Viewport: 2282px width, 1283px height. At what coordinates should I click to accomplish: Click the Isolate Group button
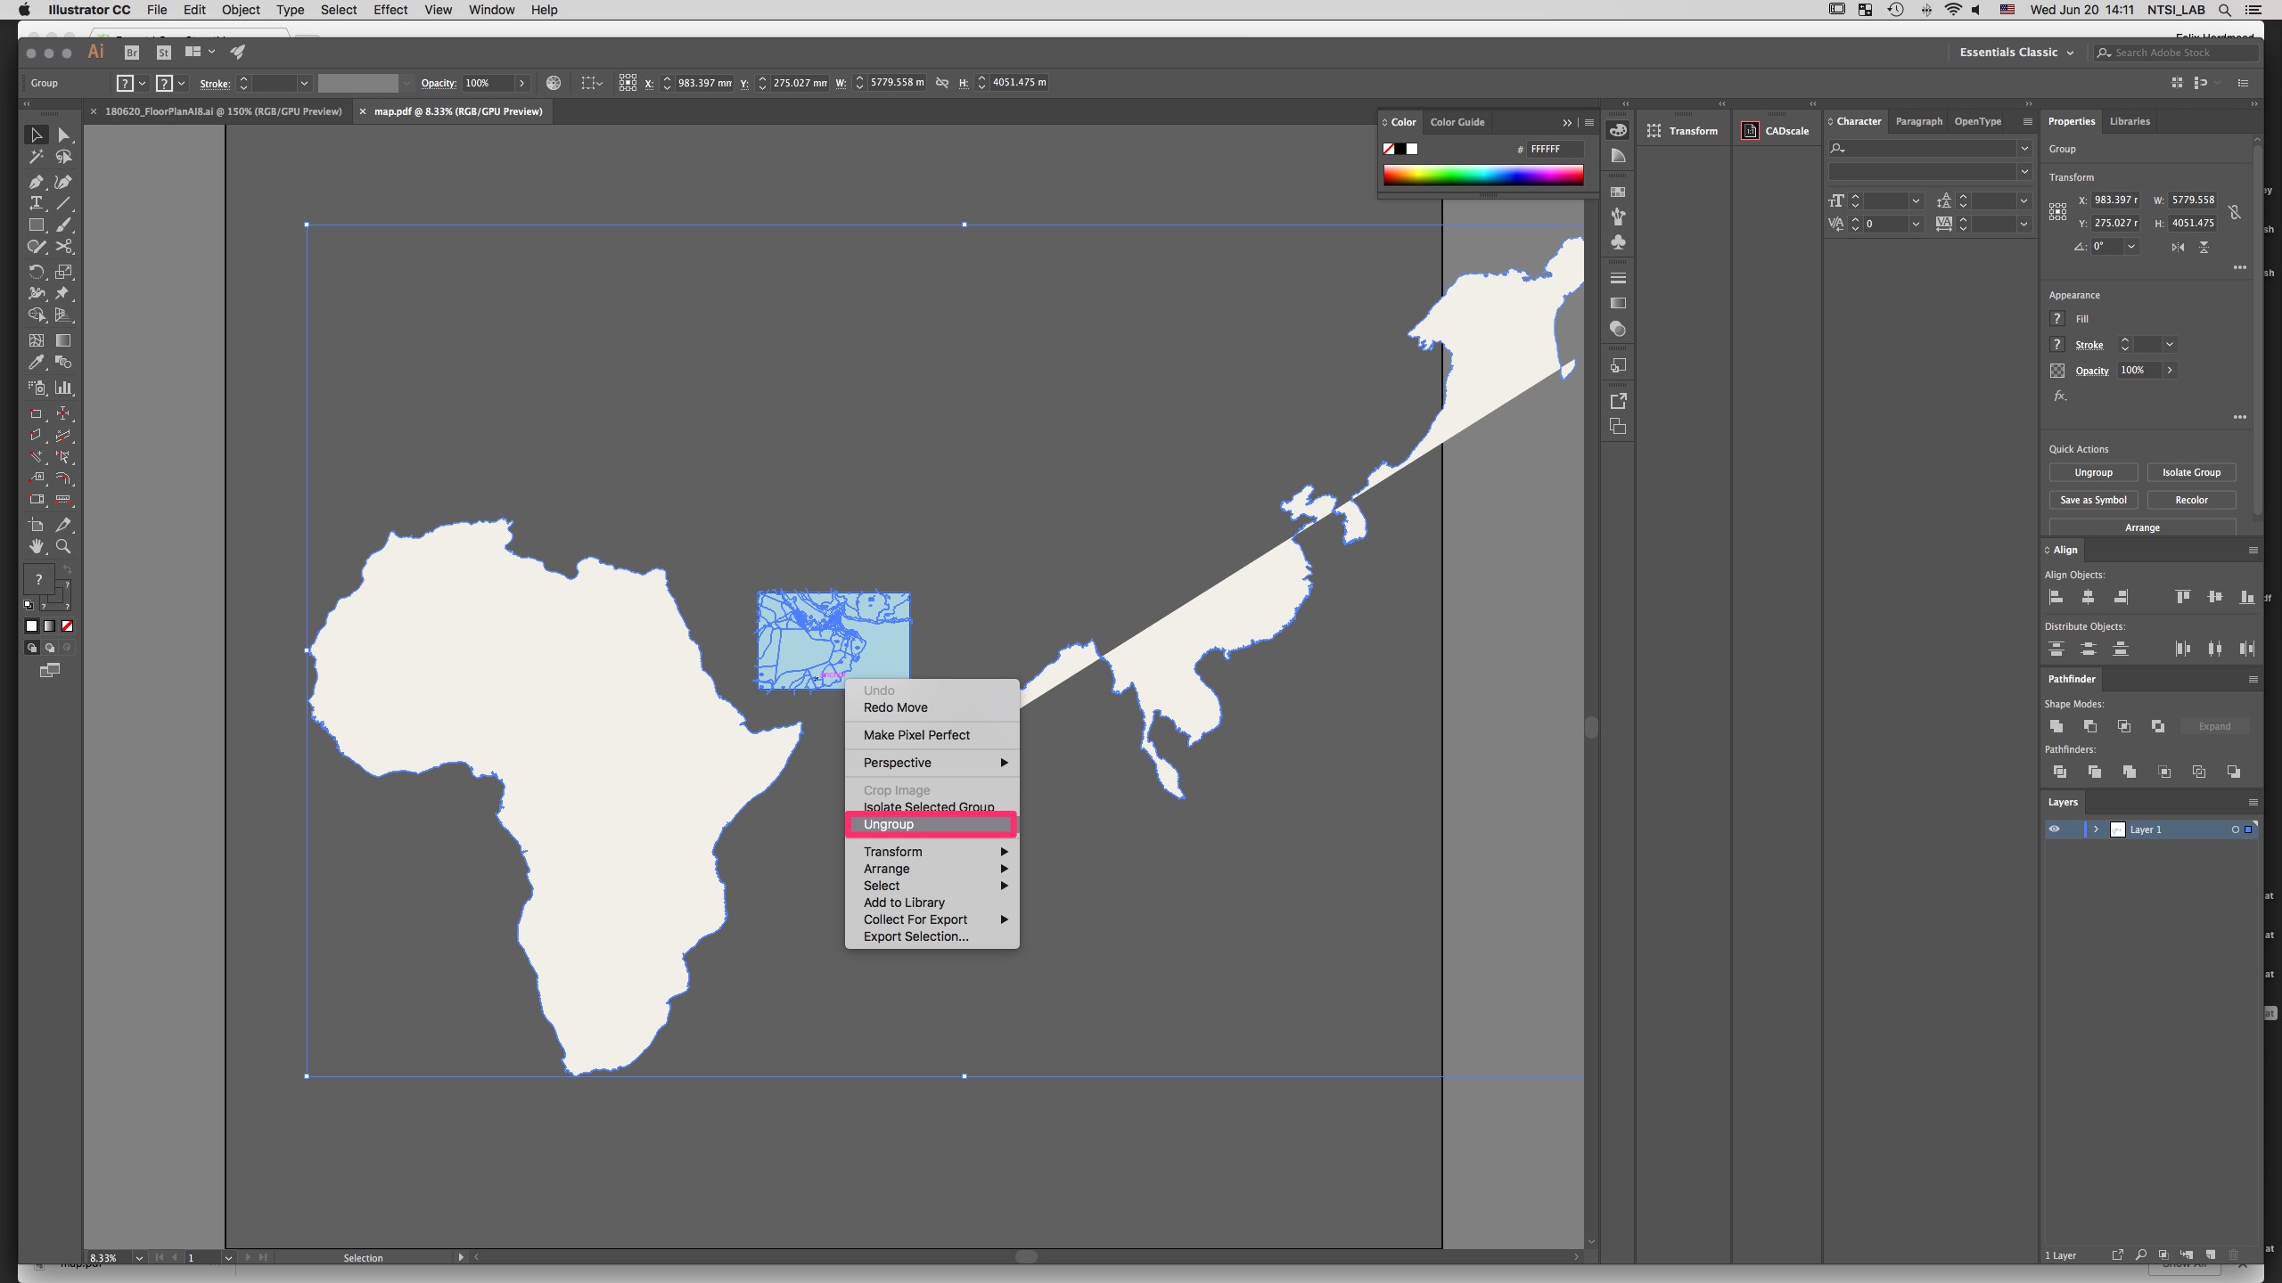2190,472
